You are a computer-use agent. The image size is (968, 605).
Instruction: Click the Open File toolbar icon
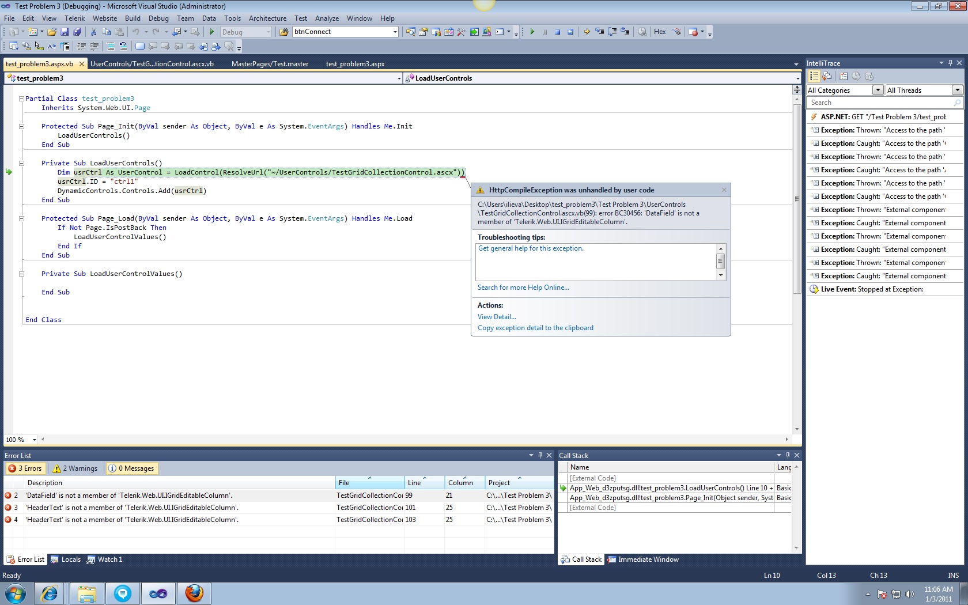(52, 32)
